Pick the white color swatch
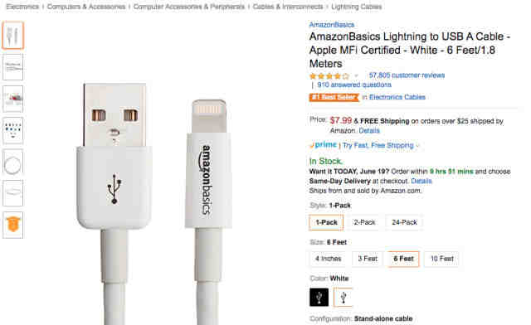This screenshot has width=531, height=325. coord(343,298)
